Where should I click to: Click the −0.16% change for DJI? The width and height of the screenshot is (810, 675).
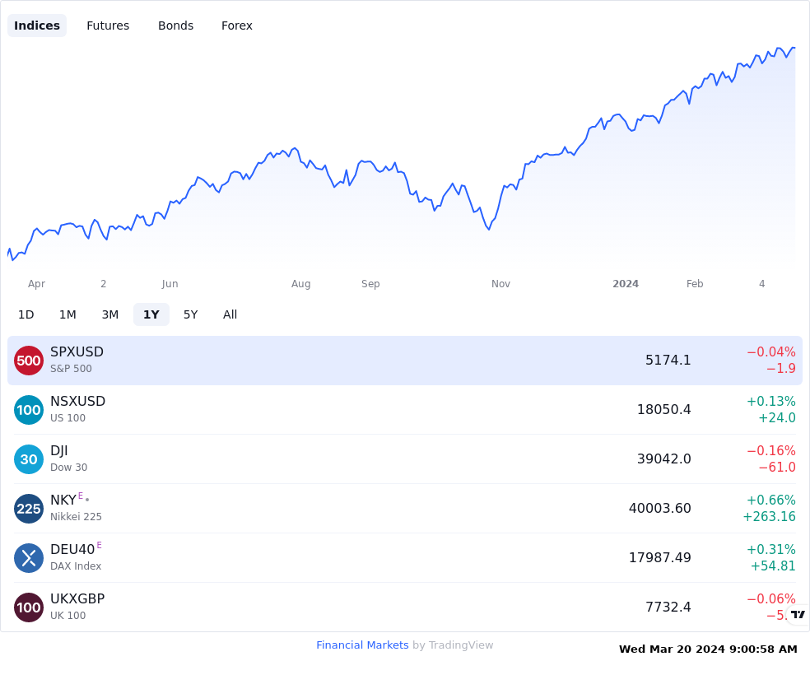(771, 451)
